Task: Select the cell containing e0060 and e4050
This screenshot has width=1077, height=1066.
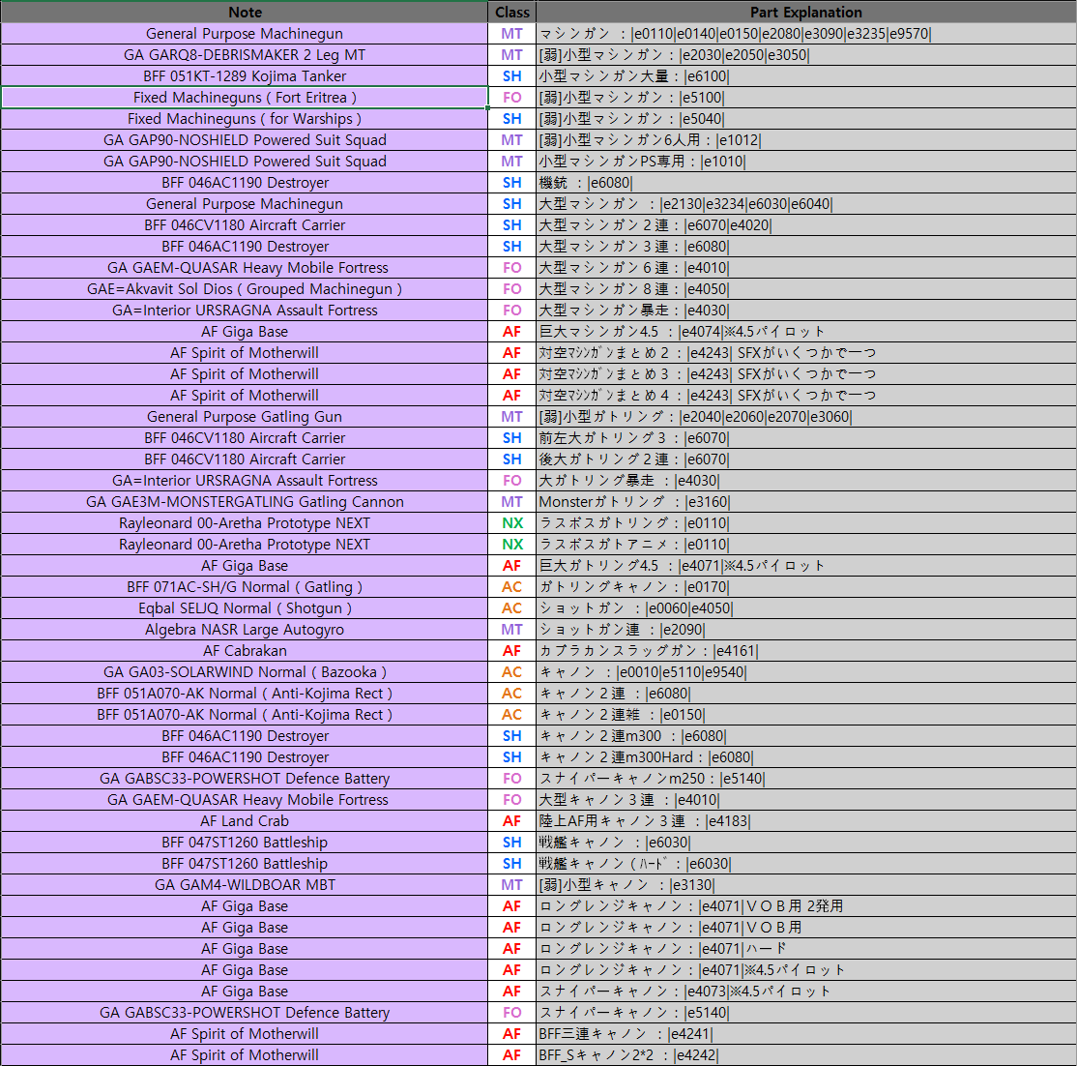Action: [805, 608]
